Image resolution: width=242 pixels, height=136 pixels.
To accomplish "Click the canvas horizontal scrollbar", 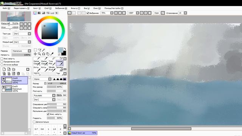I will coord(161,128).
